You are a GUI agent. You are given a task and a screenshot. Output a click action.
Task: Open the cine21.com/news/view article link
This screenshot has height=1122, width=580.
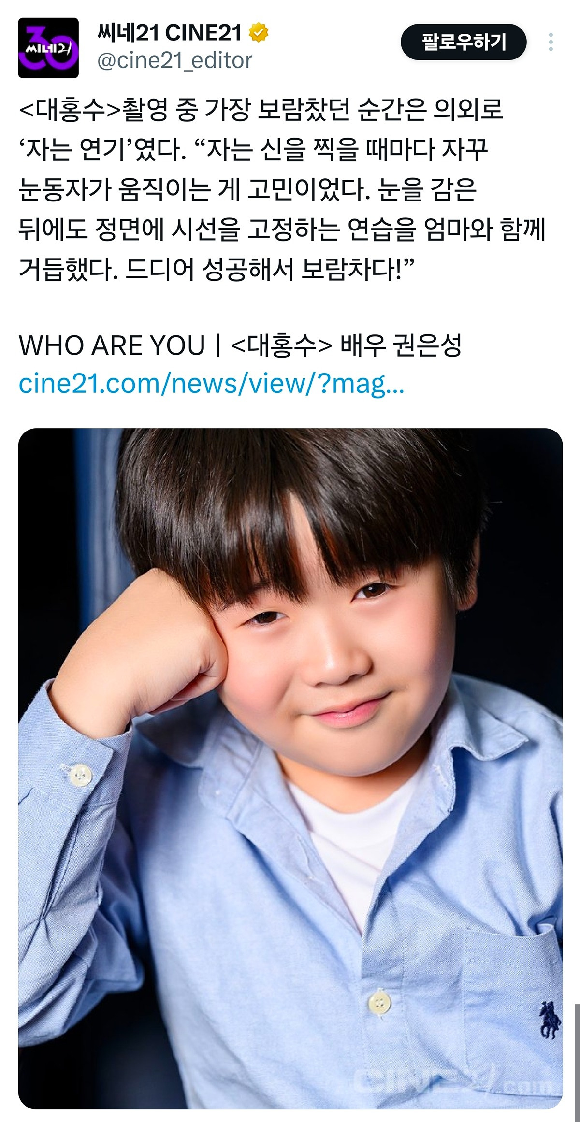[x=211, y=384]
